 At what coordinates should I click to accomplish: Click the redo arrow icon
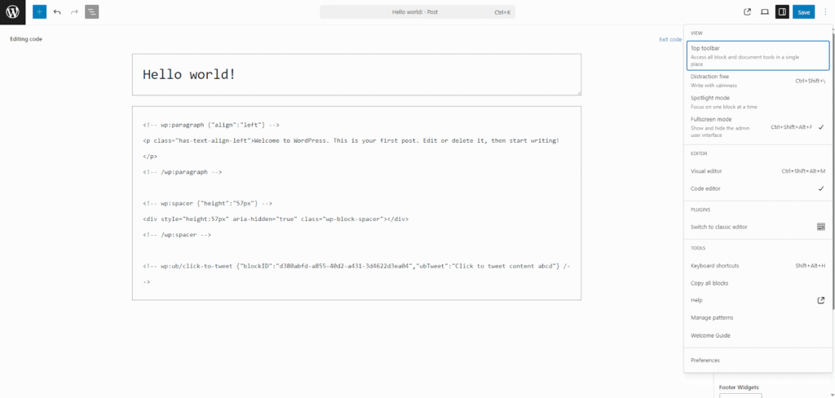pyautogui.click(x=74, y=12)
